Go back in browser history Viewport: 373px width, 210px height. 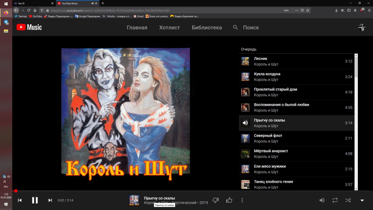16,10
